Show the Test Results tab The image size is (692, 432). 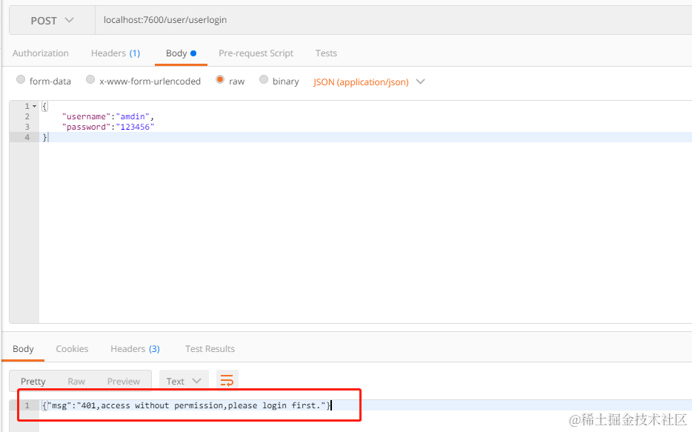pyautogui.click(x=210, y=349)
